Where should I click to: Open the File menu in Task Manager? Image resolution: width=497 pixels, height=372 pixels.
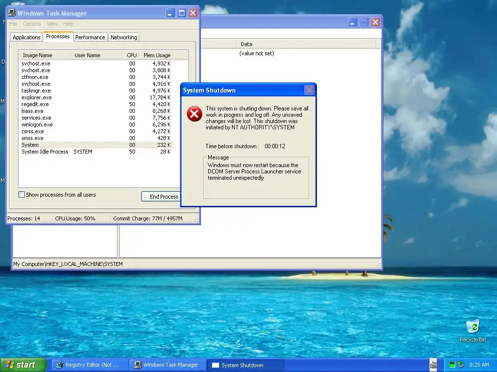(x=13, y=24)
